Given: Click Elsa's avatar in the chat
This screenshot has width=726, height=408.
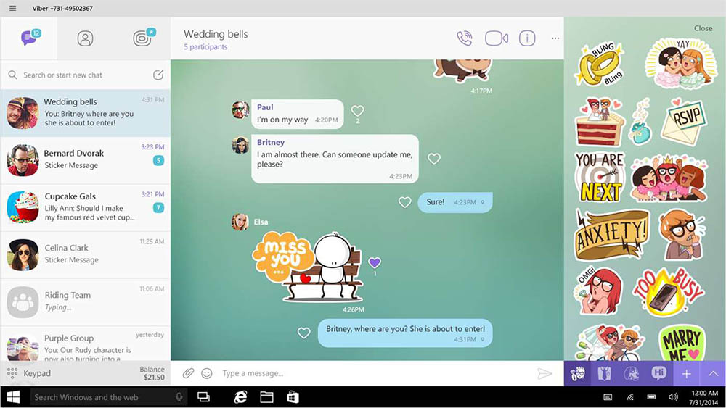Looking at the screenshot, I should click(240, 222).
